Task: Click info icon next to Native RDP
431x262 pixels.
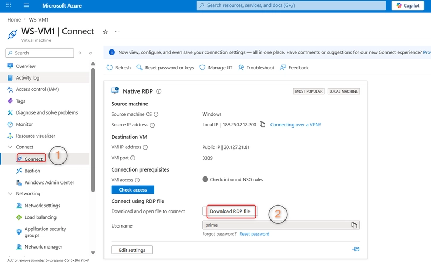Action: click(x=158, y=91)
